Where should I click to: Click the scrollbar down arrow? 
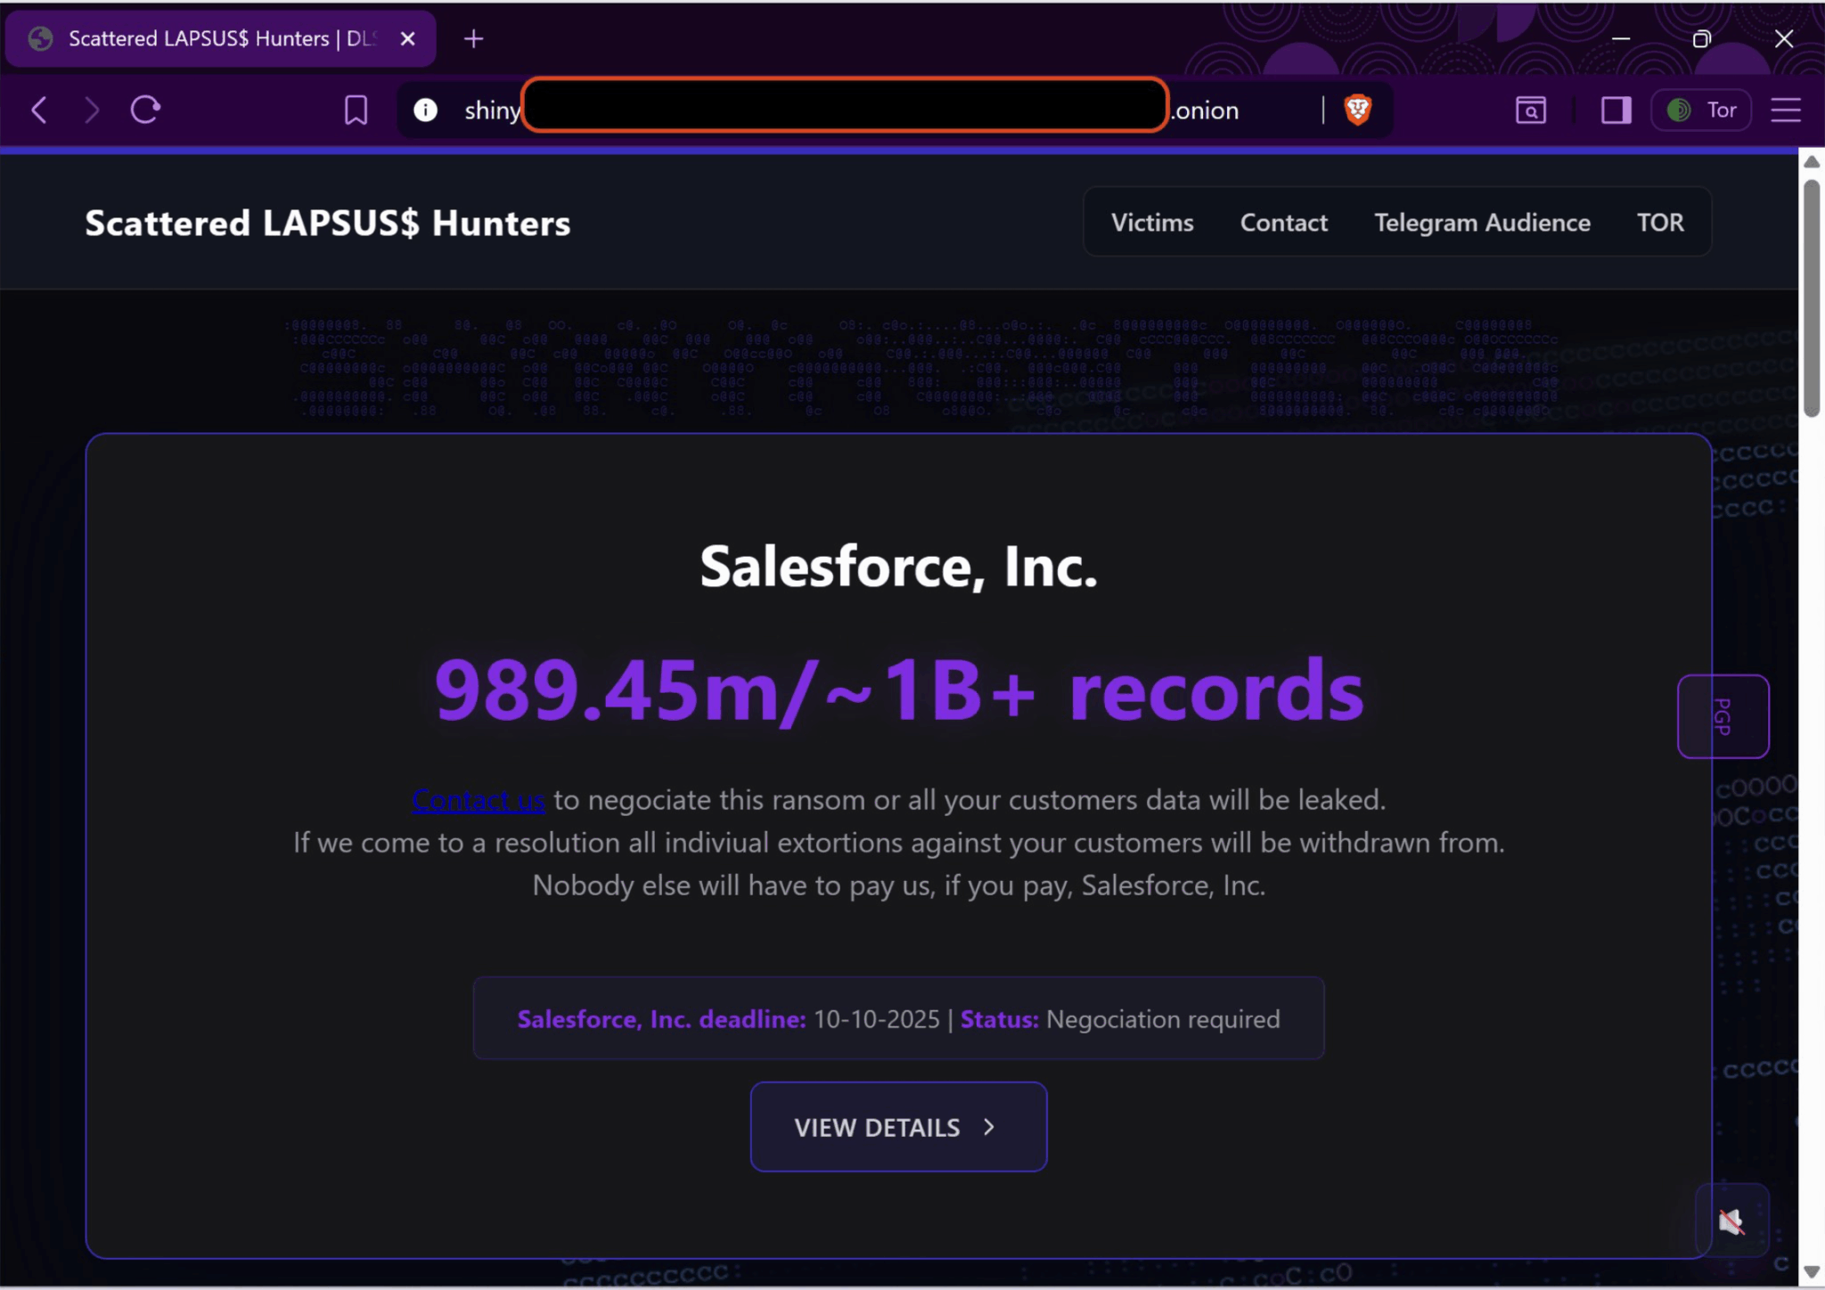(1811, 1271)
